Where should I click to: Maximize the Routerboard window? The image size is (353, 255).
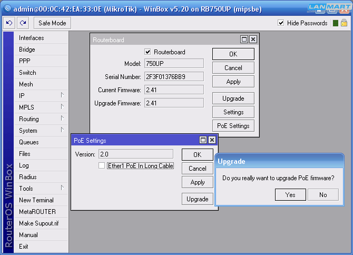click(x=244, y=40)
